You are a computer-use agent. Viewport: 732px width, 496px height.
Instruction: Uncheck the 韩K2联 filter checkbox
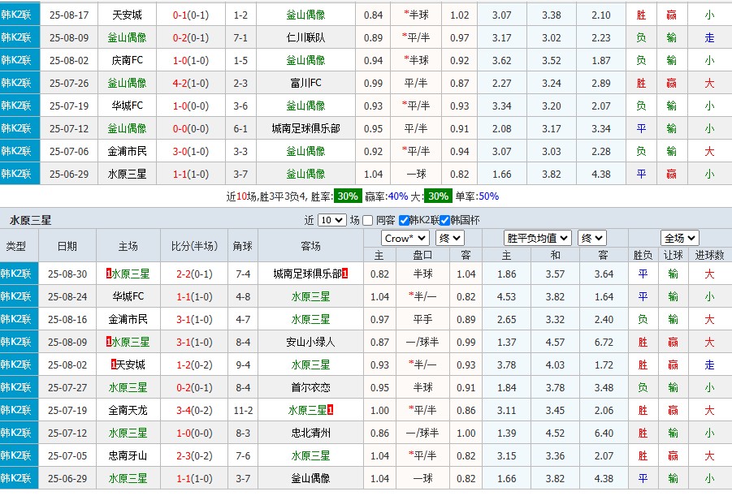[404, 219]
